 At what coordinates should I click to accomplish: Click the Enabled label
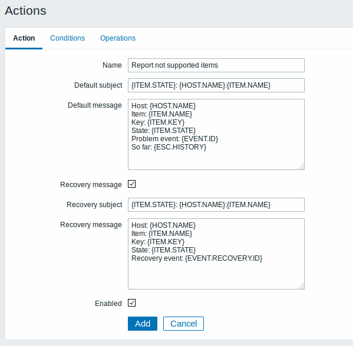[108, 303]
